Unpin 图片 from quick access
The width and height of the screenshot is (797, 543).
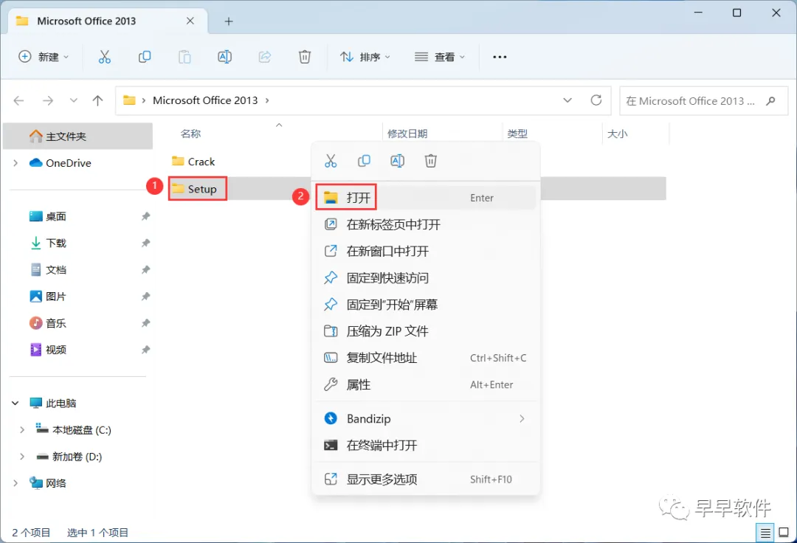click(x=145, y=296)
